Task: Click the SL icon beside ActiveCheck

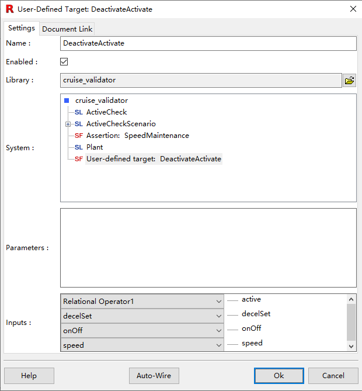Action: coord(79,112)
